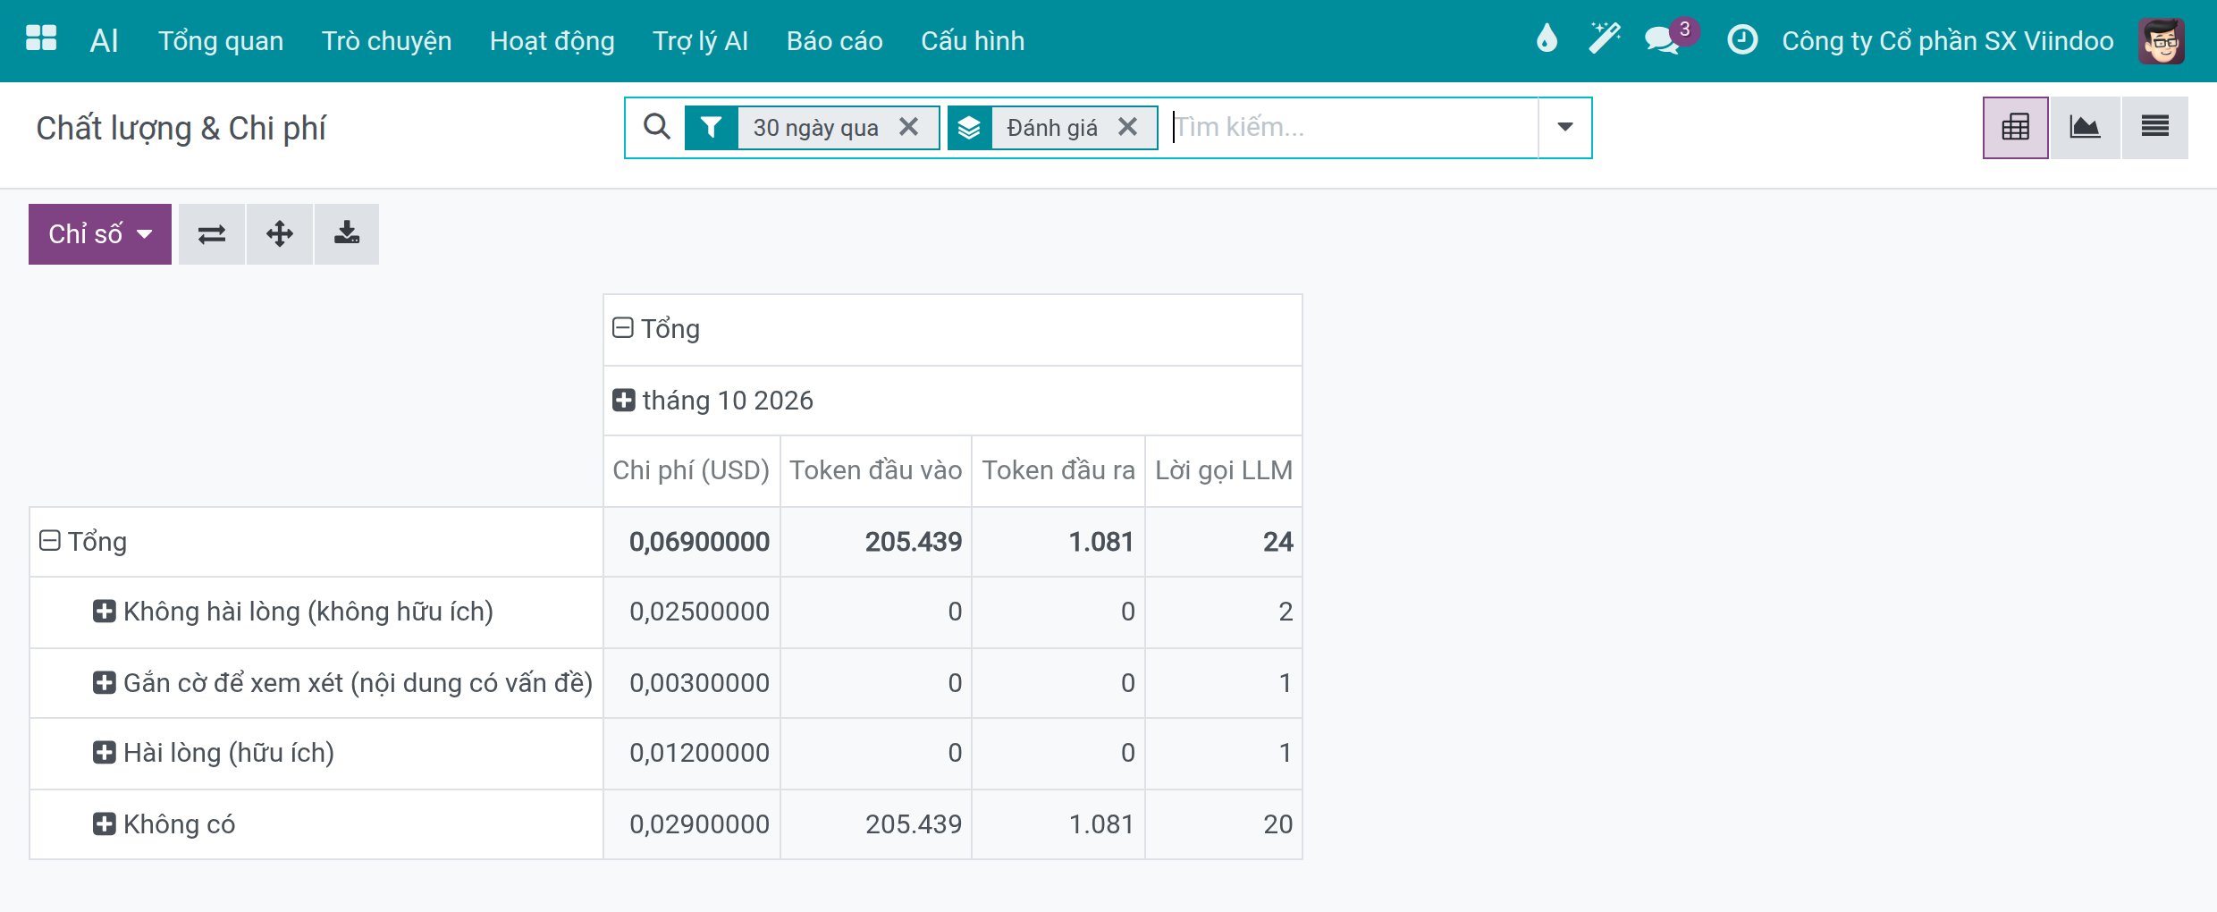Sort by 'Chi phí (USD)' column header
The image size is (2217, 912).
pos(691,470)
